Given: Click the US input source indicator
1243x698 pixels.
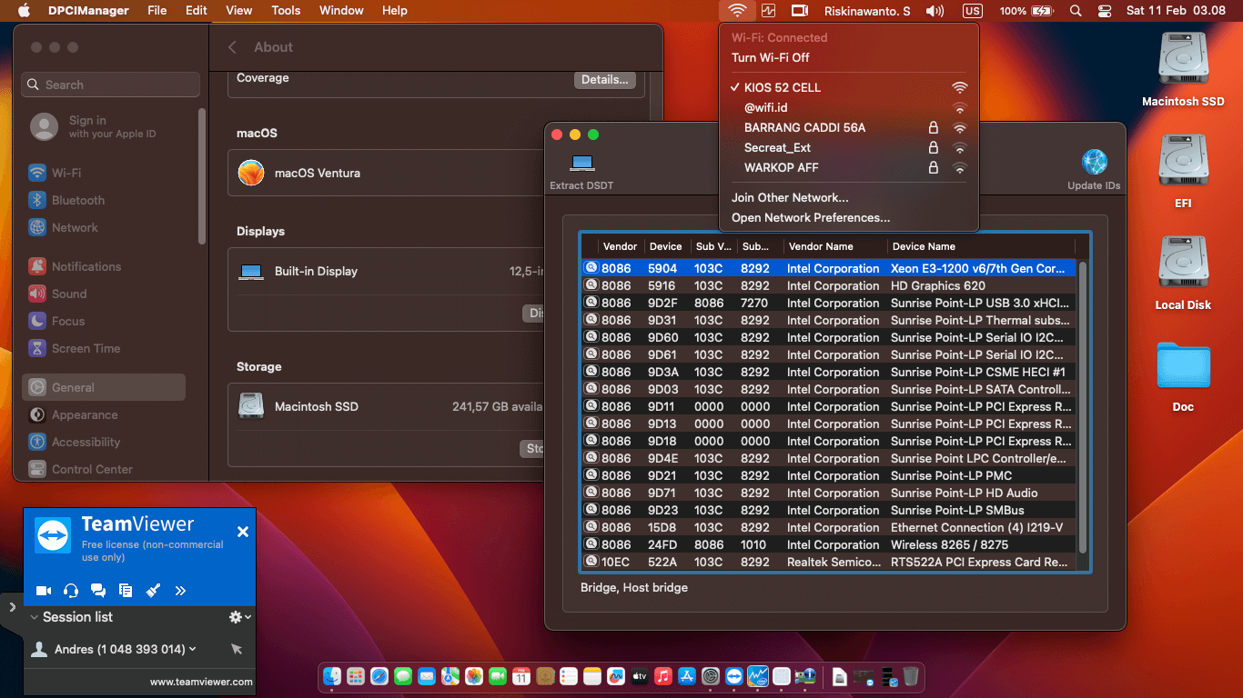Looking at the screenshot, I should [x=973, y=11].
